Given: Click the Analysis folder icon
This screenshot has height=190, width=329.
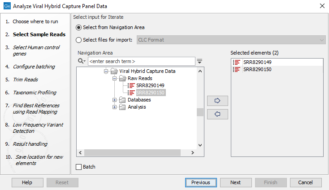Looking at the screenshot, I should coord(122,107).
